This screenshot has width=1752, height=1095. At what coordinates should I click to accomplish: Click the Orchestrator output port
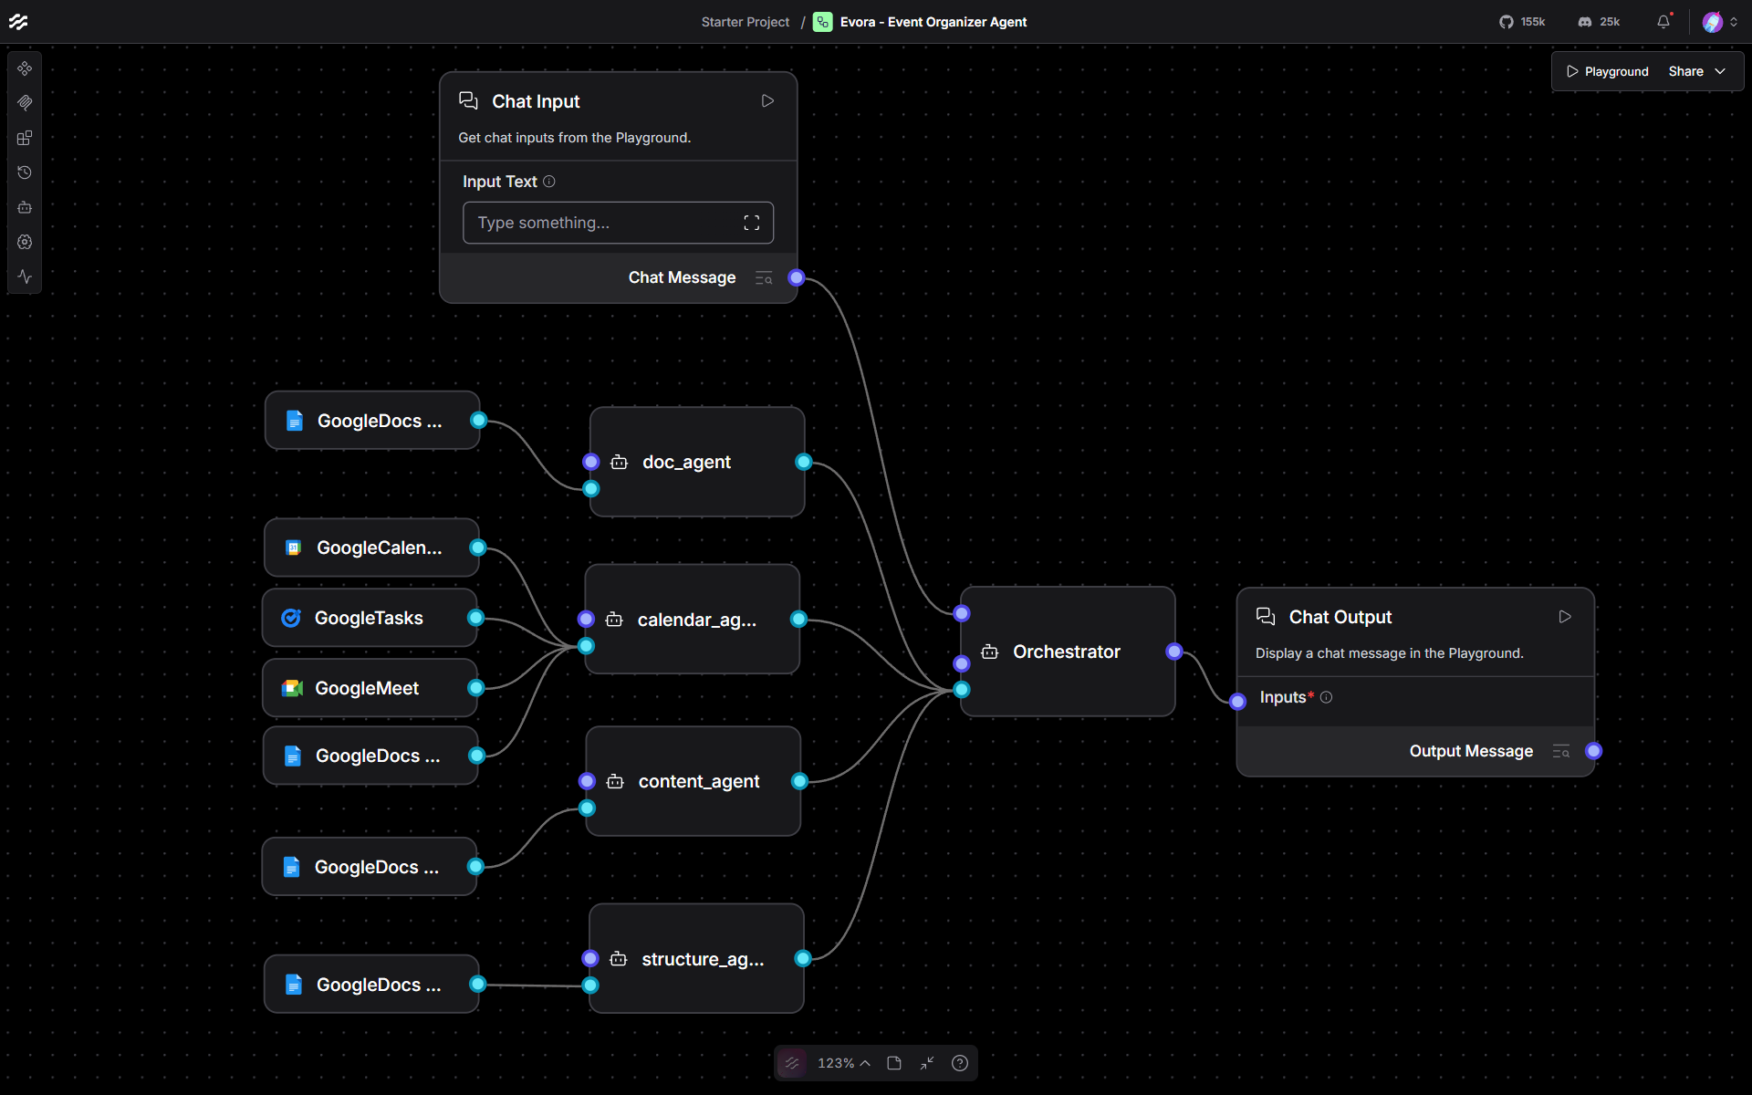tap(1174, 652)
